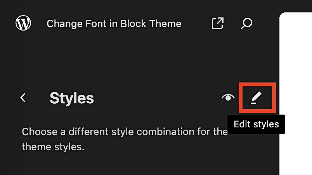Screen dimensions: 312x175
Task: Navigate back from the Styles screen
Action: 23,98
